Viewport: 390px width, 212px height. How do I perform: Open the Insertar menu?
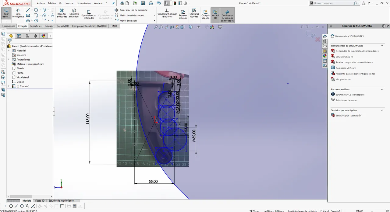[69, 3]
